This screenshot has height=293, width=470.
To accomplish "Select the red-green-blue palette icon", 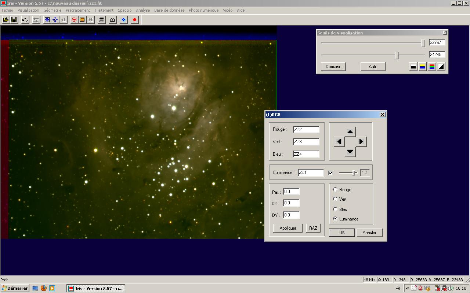I will point(432,67).
